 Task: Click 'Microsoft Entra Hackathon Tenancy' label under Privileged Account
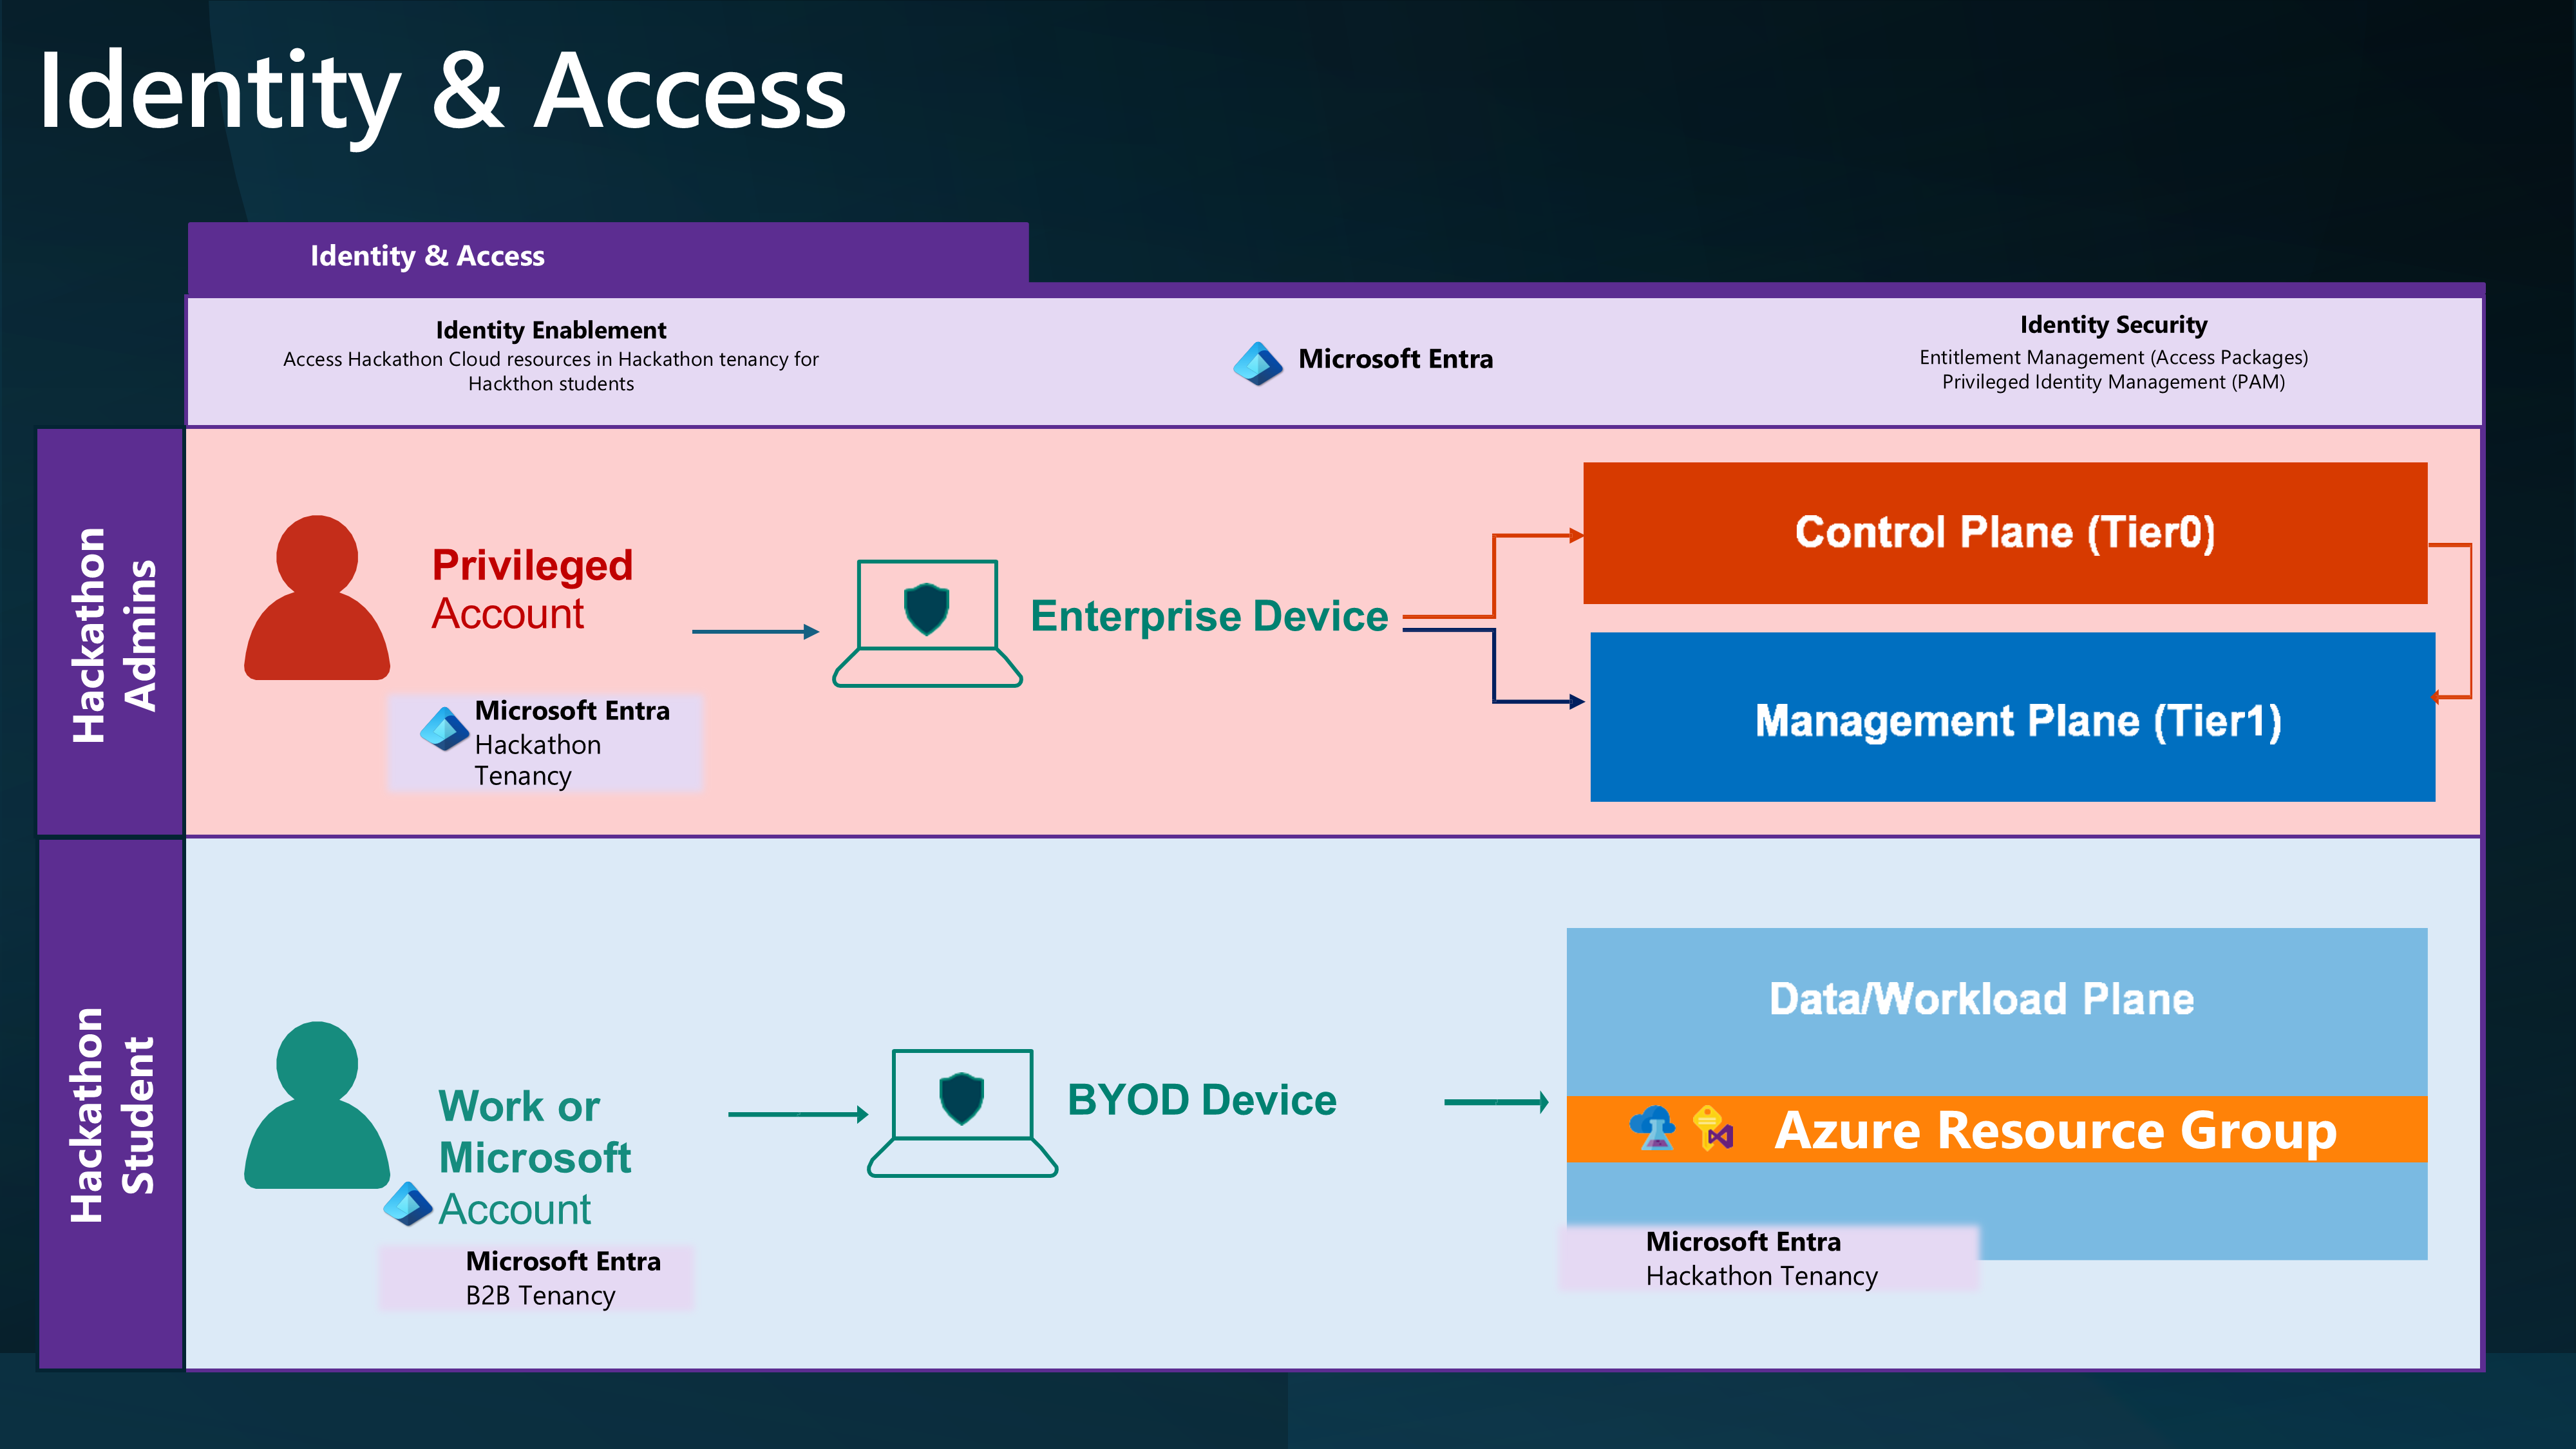tap(571, 743)
